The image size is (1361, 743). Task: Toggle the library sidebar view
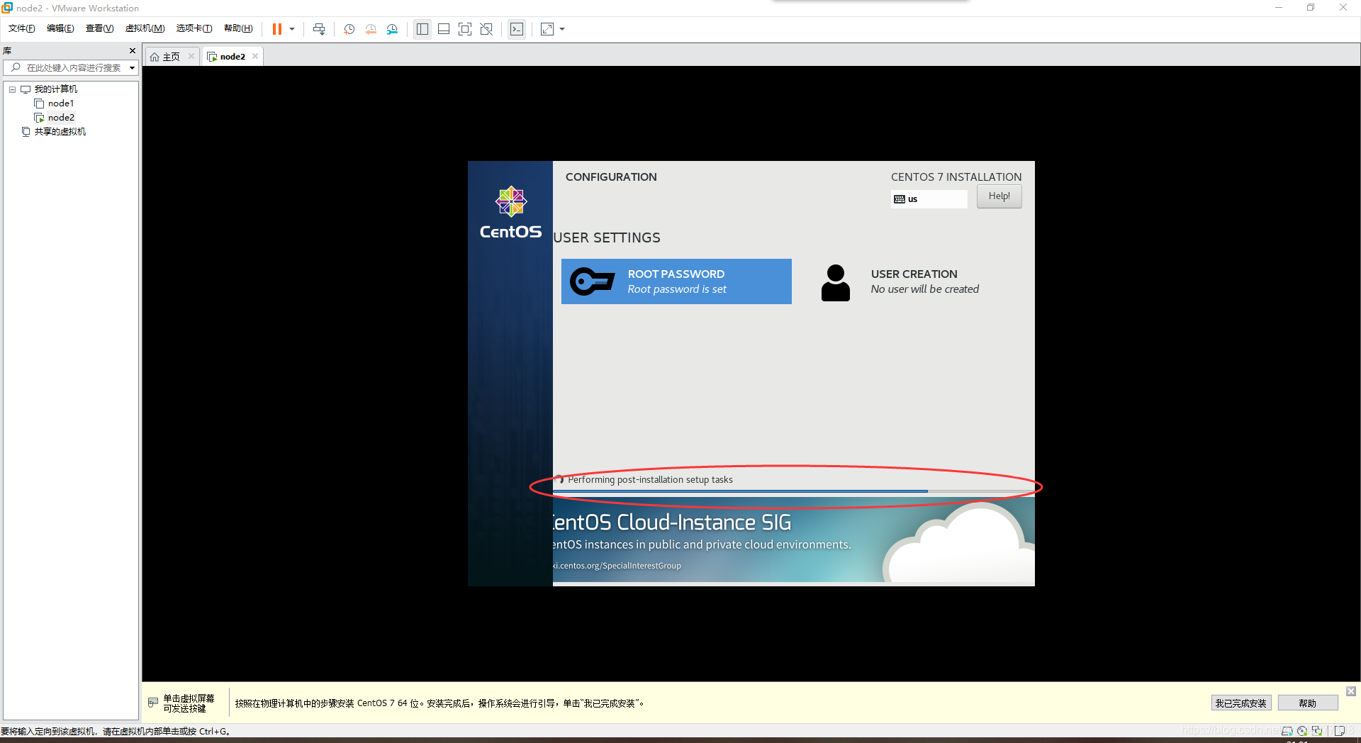click(x=422, y=29)
